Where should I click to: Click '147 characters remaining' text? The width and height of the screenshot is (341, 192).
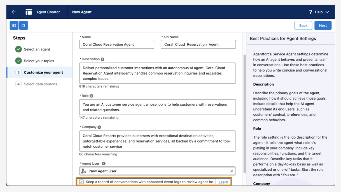[99, 118]
